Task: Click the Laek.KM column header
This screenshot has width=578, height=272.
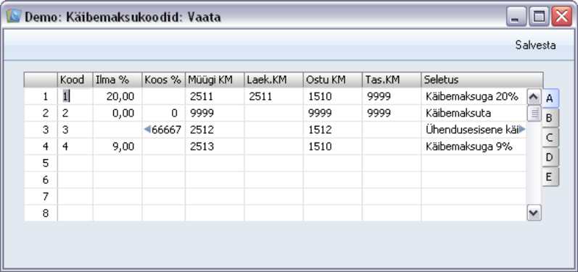Action: tap(273, 80)
